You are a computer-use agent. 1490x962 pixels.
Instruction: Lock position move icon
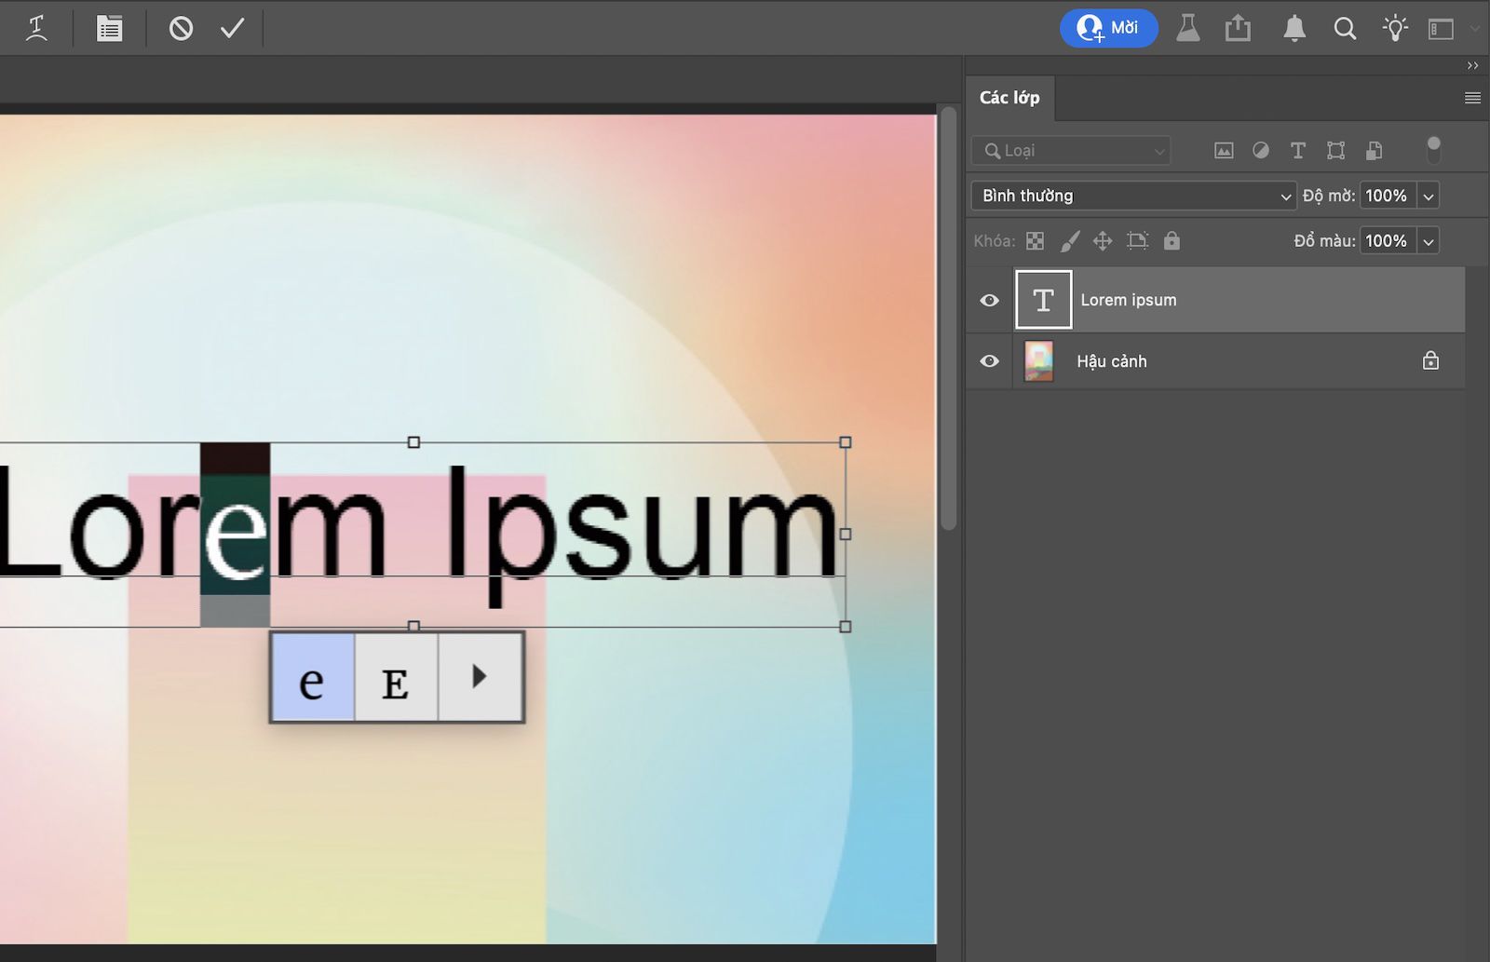[1103, 241]
